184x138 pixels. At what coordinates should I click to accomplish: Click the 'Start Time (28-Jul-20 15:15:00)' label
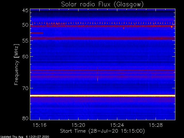[102, 131]
